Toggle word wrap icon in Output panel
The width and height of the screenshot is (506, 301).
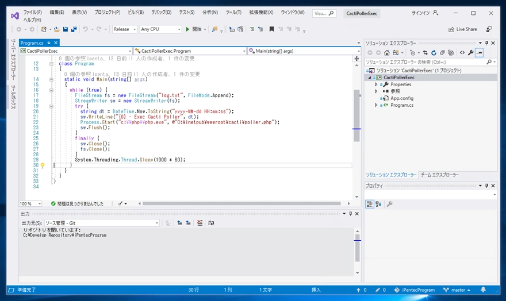211,223
